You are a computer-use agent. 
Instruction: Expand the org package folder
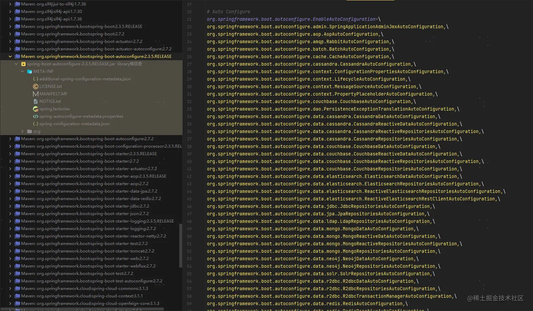click(x=23, y=131)
